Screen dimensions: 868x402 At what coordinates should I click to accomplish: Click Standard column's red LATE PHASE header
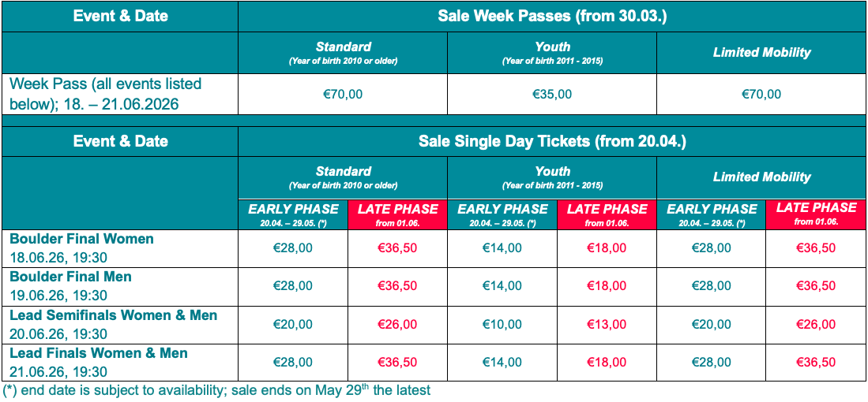(x=398, y=209)
